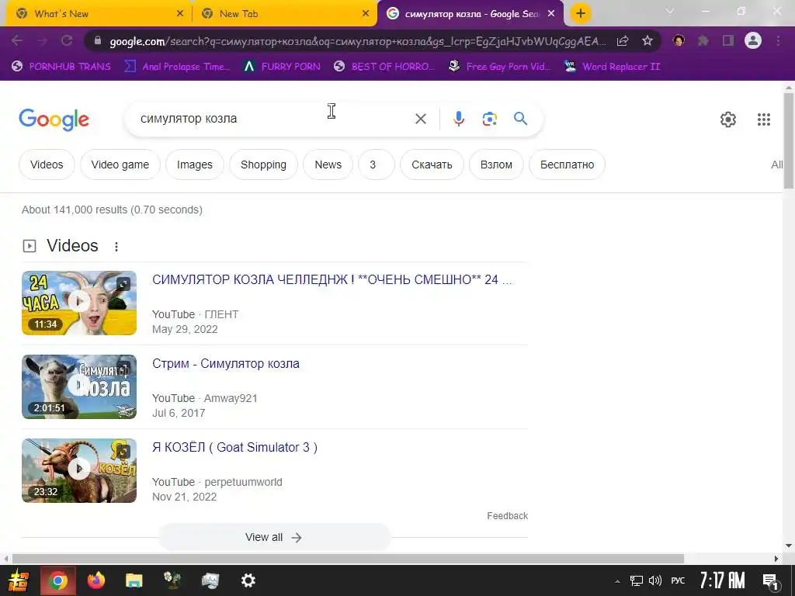Screen dimensions: 795x596
Task: Switch to the What's New tab
Action: (x=97, y=14)
